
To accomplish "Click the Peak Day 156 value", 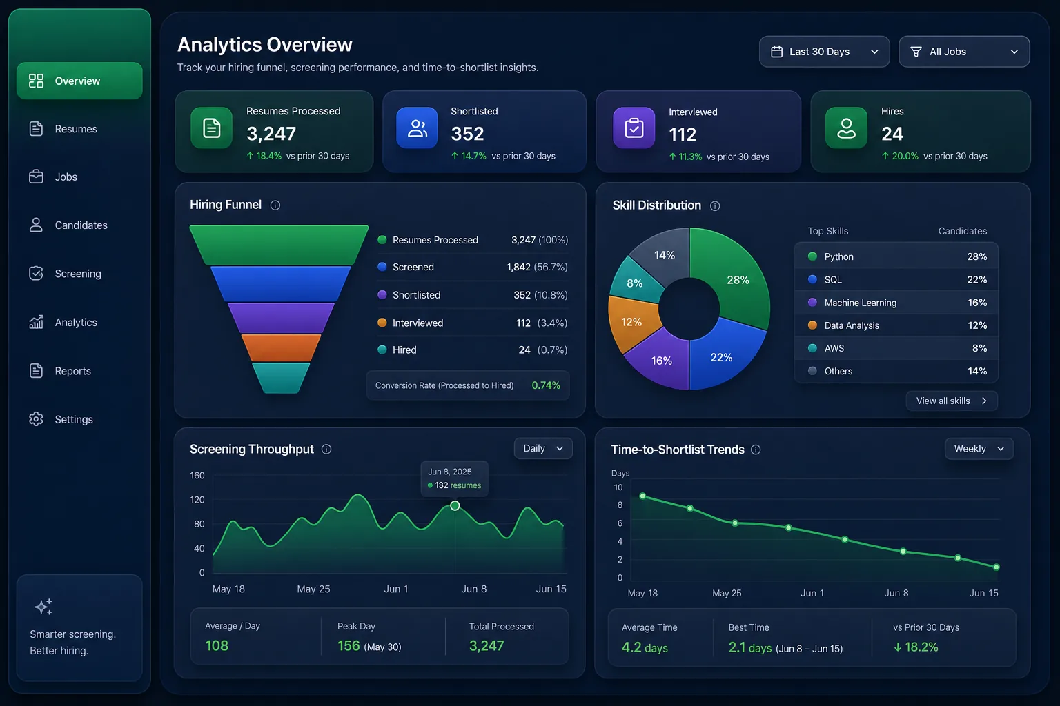I will (x=349, y=646).
